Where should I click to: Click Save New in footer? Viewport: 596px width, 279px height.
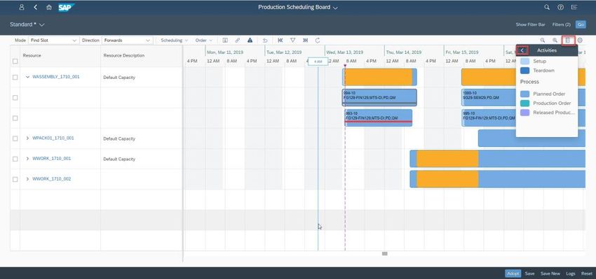pos(550,273)
